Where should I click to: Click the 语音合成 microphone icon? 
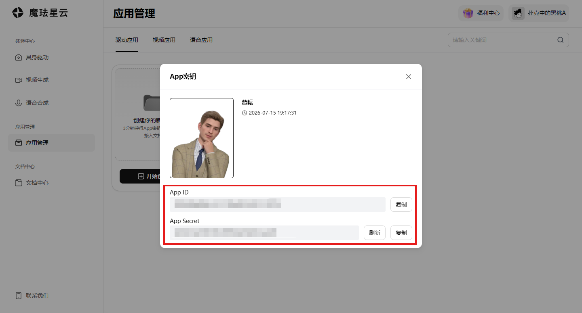[19, 103]
